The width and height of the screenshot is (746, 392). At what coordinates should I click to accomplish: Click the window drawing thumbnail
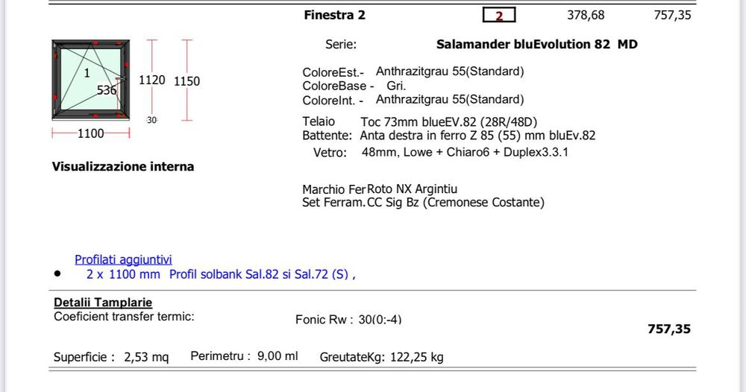coord(91,80)
